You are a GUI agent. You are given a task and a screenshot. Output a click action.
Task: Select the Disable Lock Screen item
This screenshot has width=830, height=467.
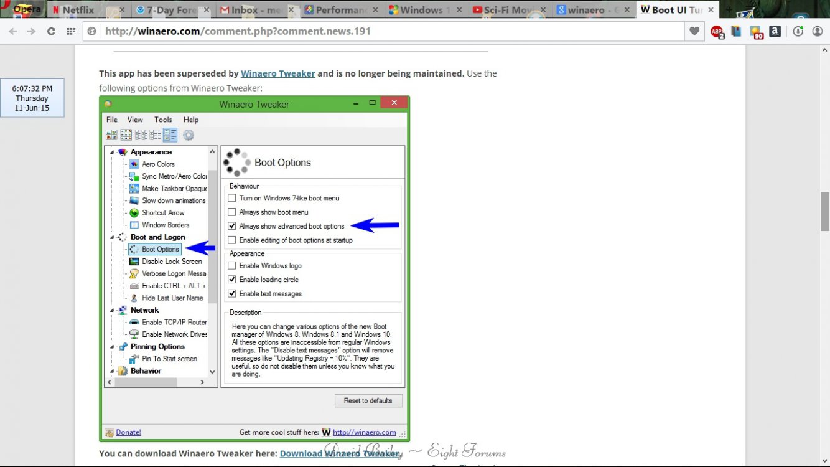166,262
